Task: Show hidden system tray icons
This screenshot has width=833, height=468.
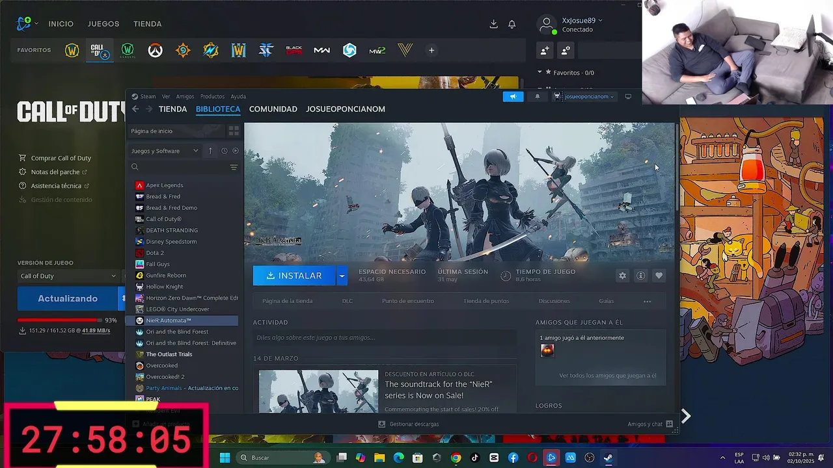Action: click(x=722, y=458)
